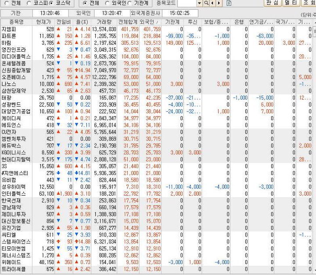Select the 나노스 stock row name

click(9, 84)
